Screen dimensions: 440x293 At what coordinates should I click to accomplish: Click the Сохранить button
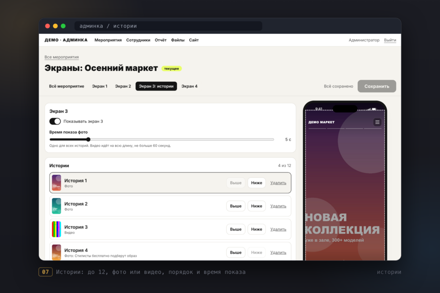point(377,86)
